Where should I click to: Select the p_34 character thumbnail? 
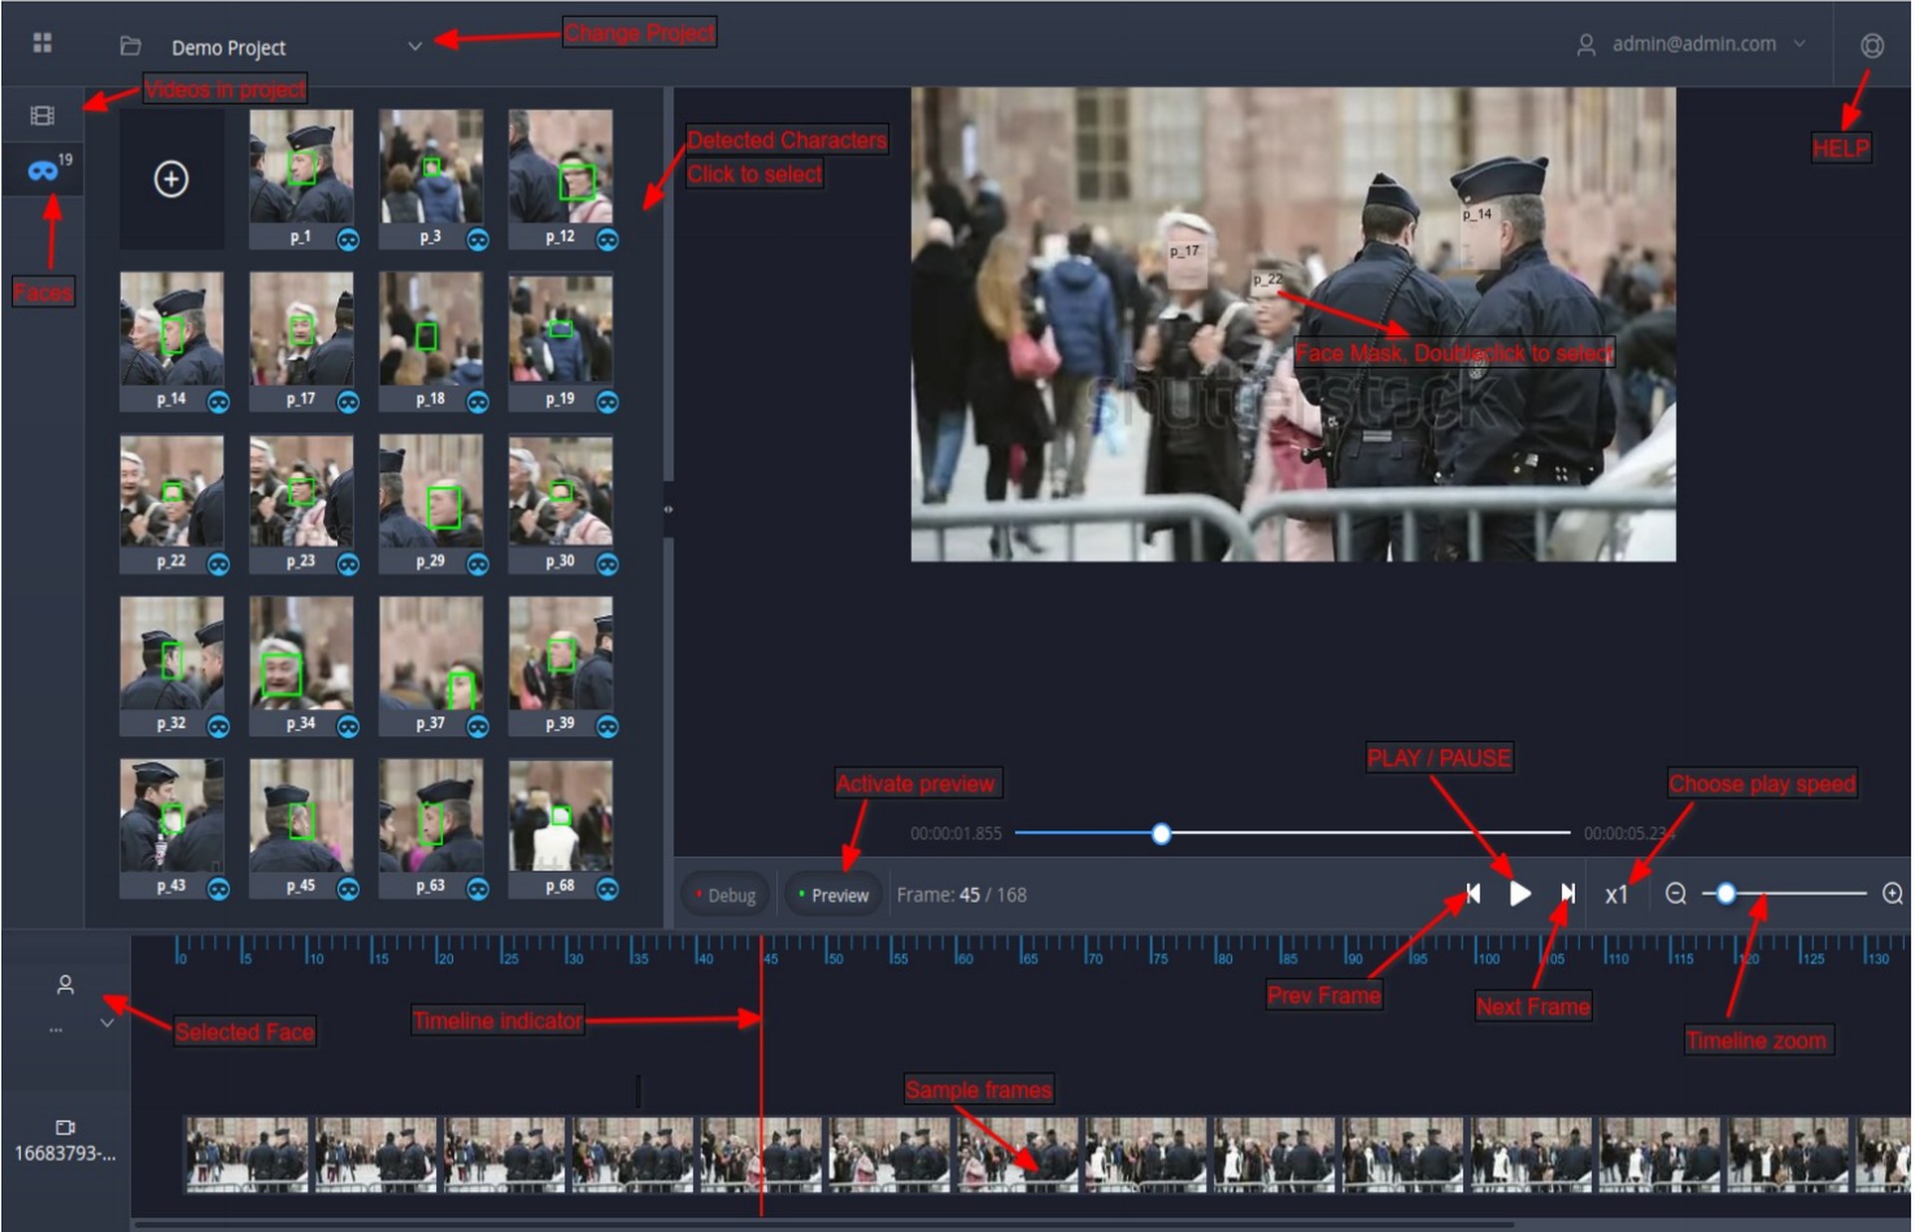(x=301, y=653)
